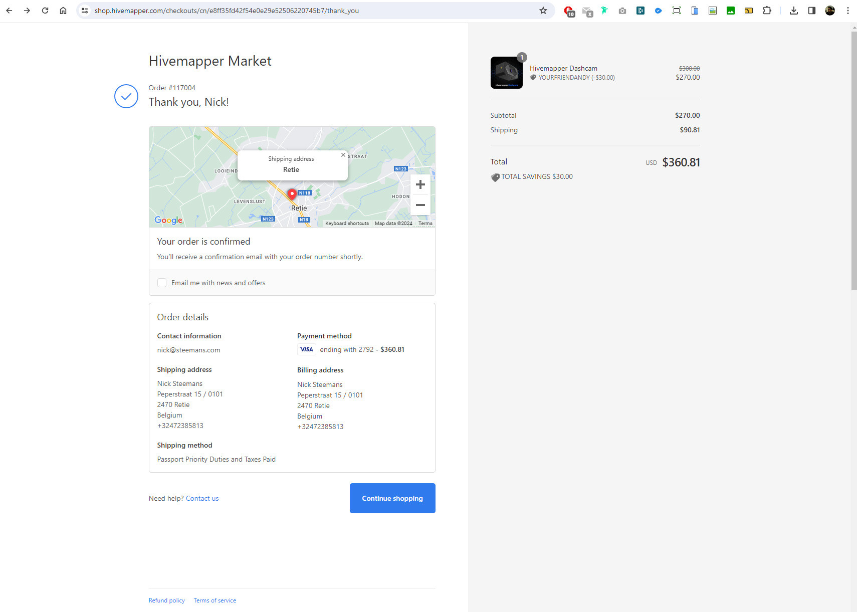Zoom in on the map
Screen dimensions: 857x612
click(420, 184)
